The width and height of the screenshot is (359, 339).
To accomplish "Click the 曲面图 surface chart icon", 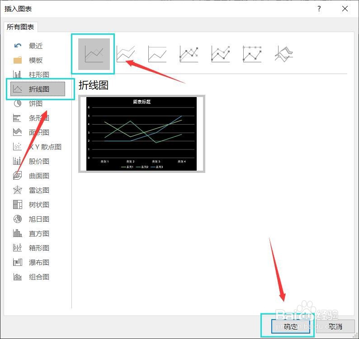I will point(17,176).
